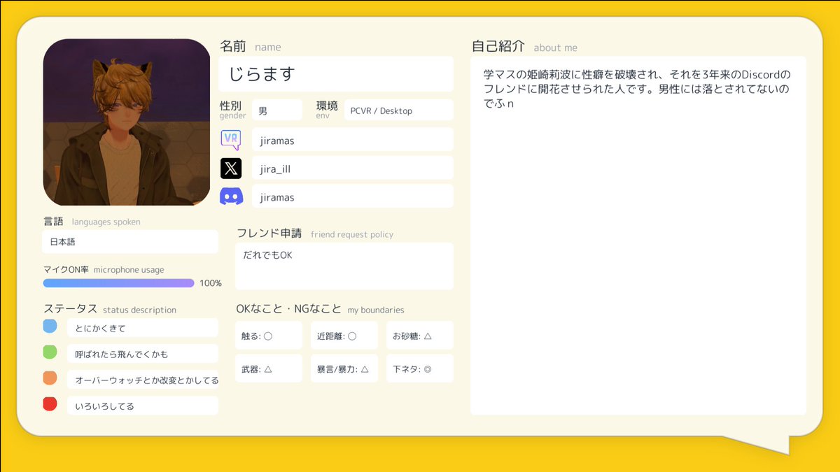
Task: Click the 下ネタ boundary box
Action: tap(420, 369)
